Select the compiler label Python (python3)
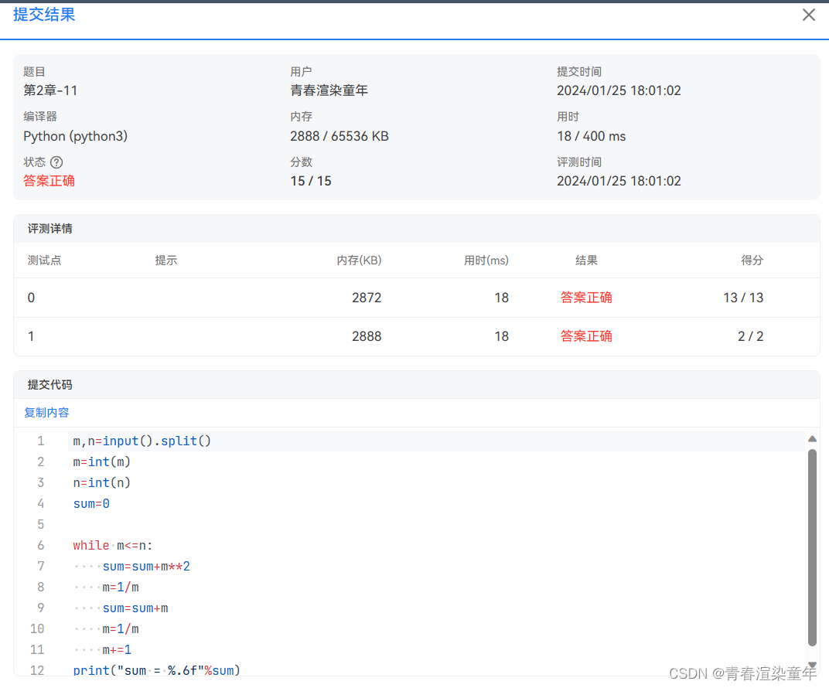The height and width of the screenshot is (688, 829). (x=75, y=136)
